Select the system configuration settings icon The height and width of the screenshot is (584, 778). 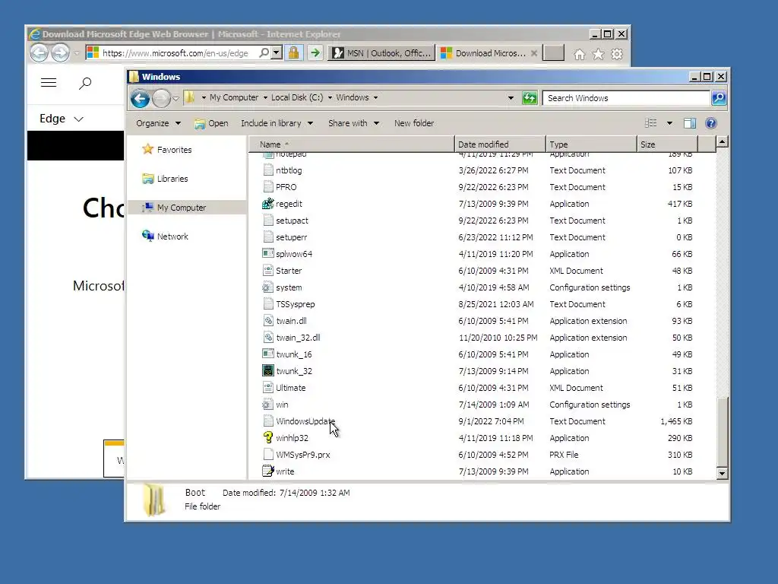[x=268, y=287]
